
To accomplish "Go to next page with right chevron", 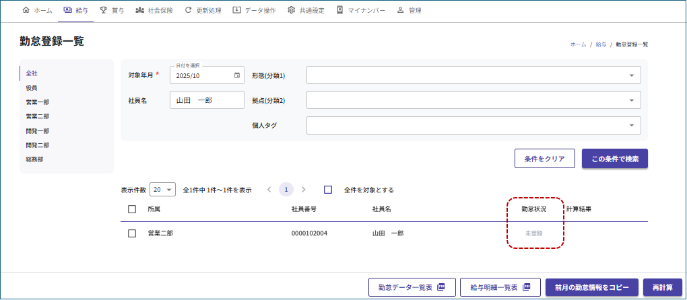I will point(304,190).
